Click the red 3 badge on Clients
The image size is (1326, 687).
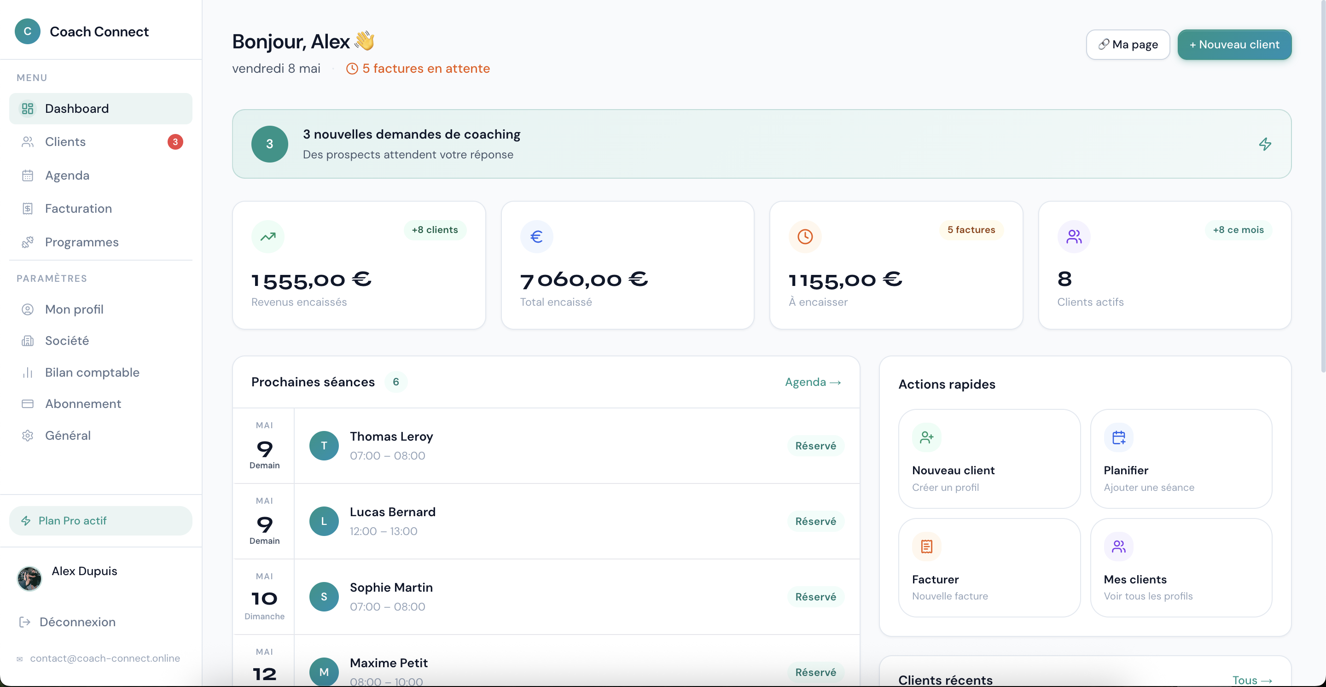175,142
